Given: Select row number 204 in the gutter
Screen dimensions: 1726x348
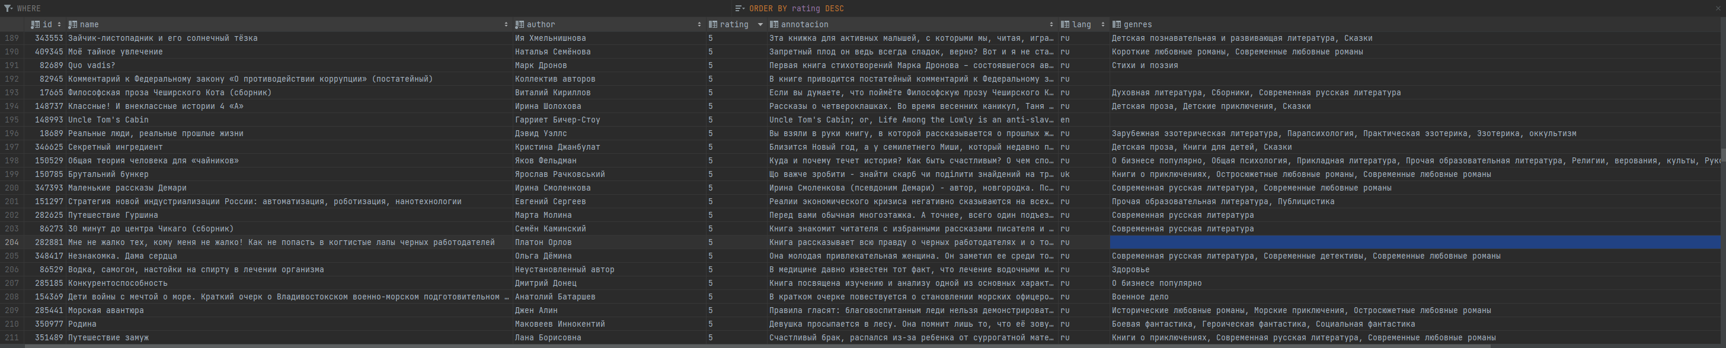Looking at the screenshot, I should (12, 242).
